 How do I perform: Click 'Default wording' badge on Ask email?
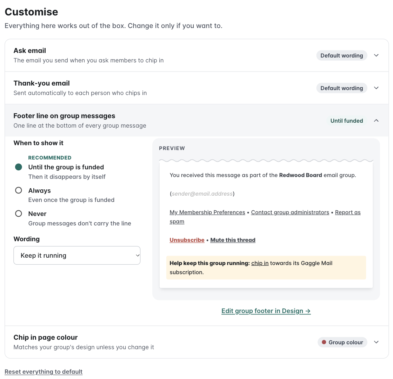(x=342, y=55)
